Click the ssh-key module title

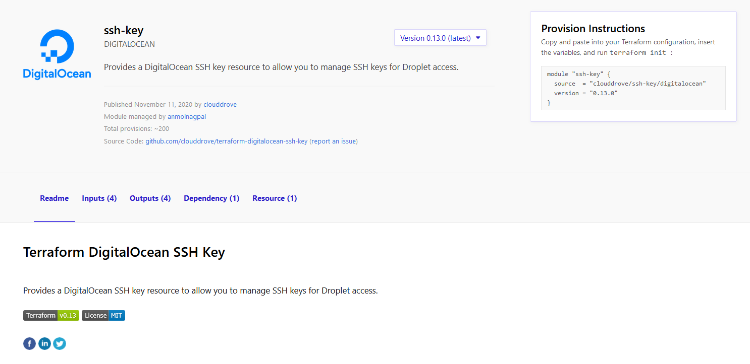124,31
